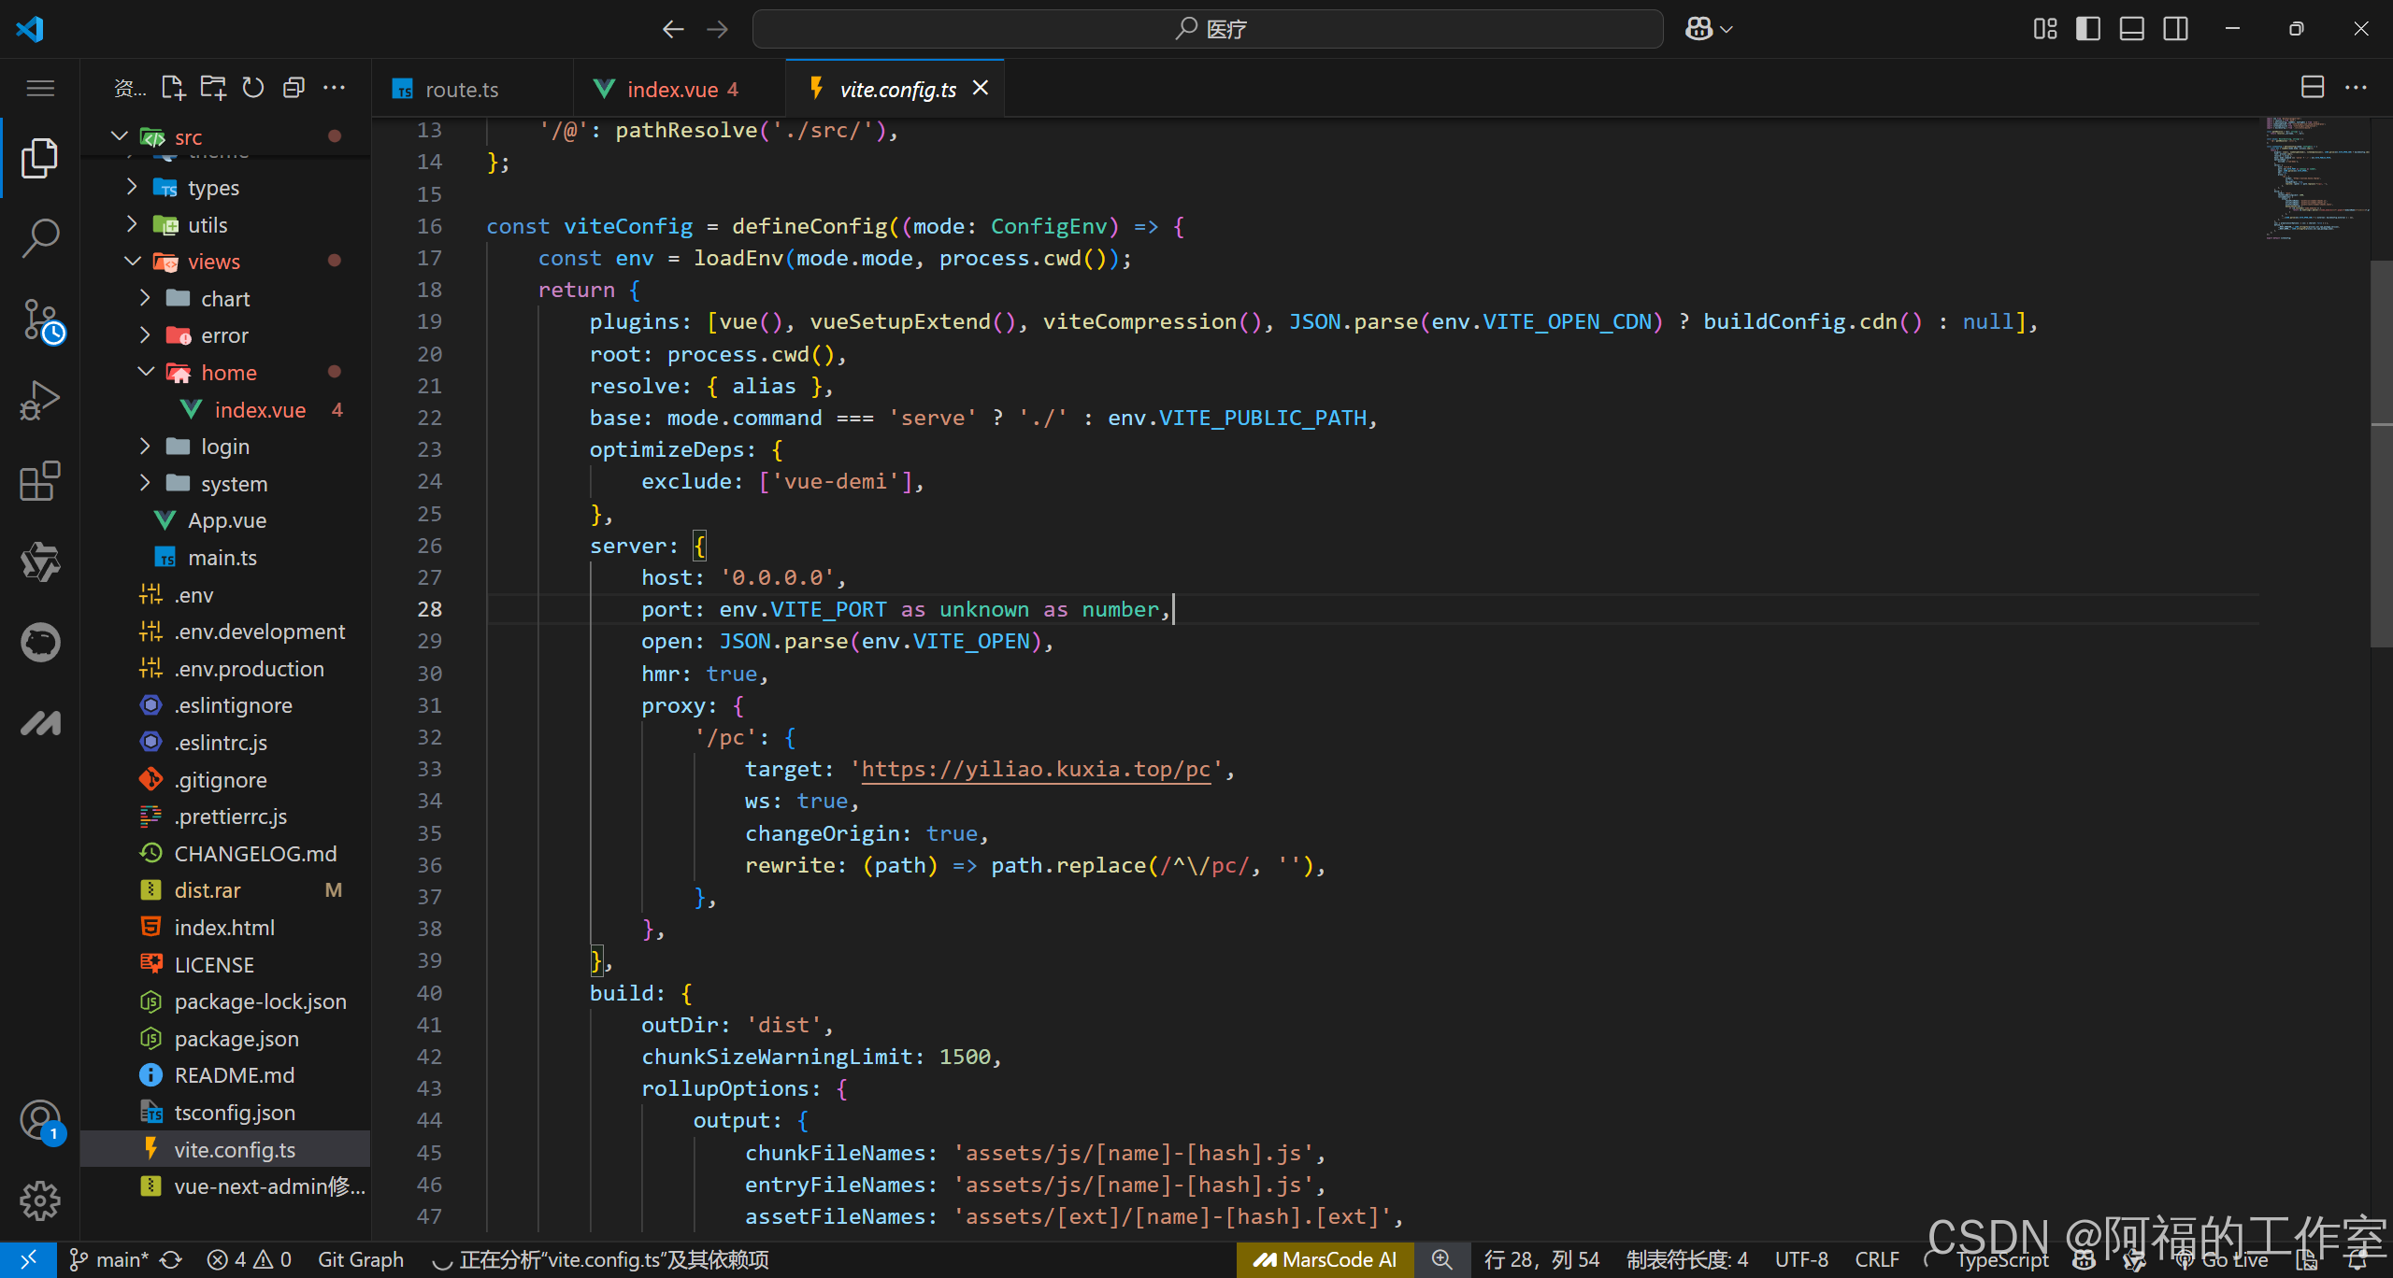This screenshot has height=1278, width=2393.
Task: Switch to the route.ts tab
Action: [461, 90]
